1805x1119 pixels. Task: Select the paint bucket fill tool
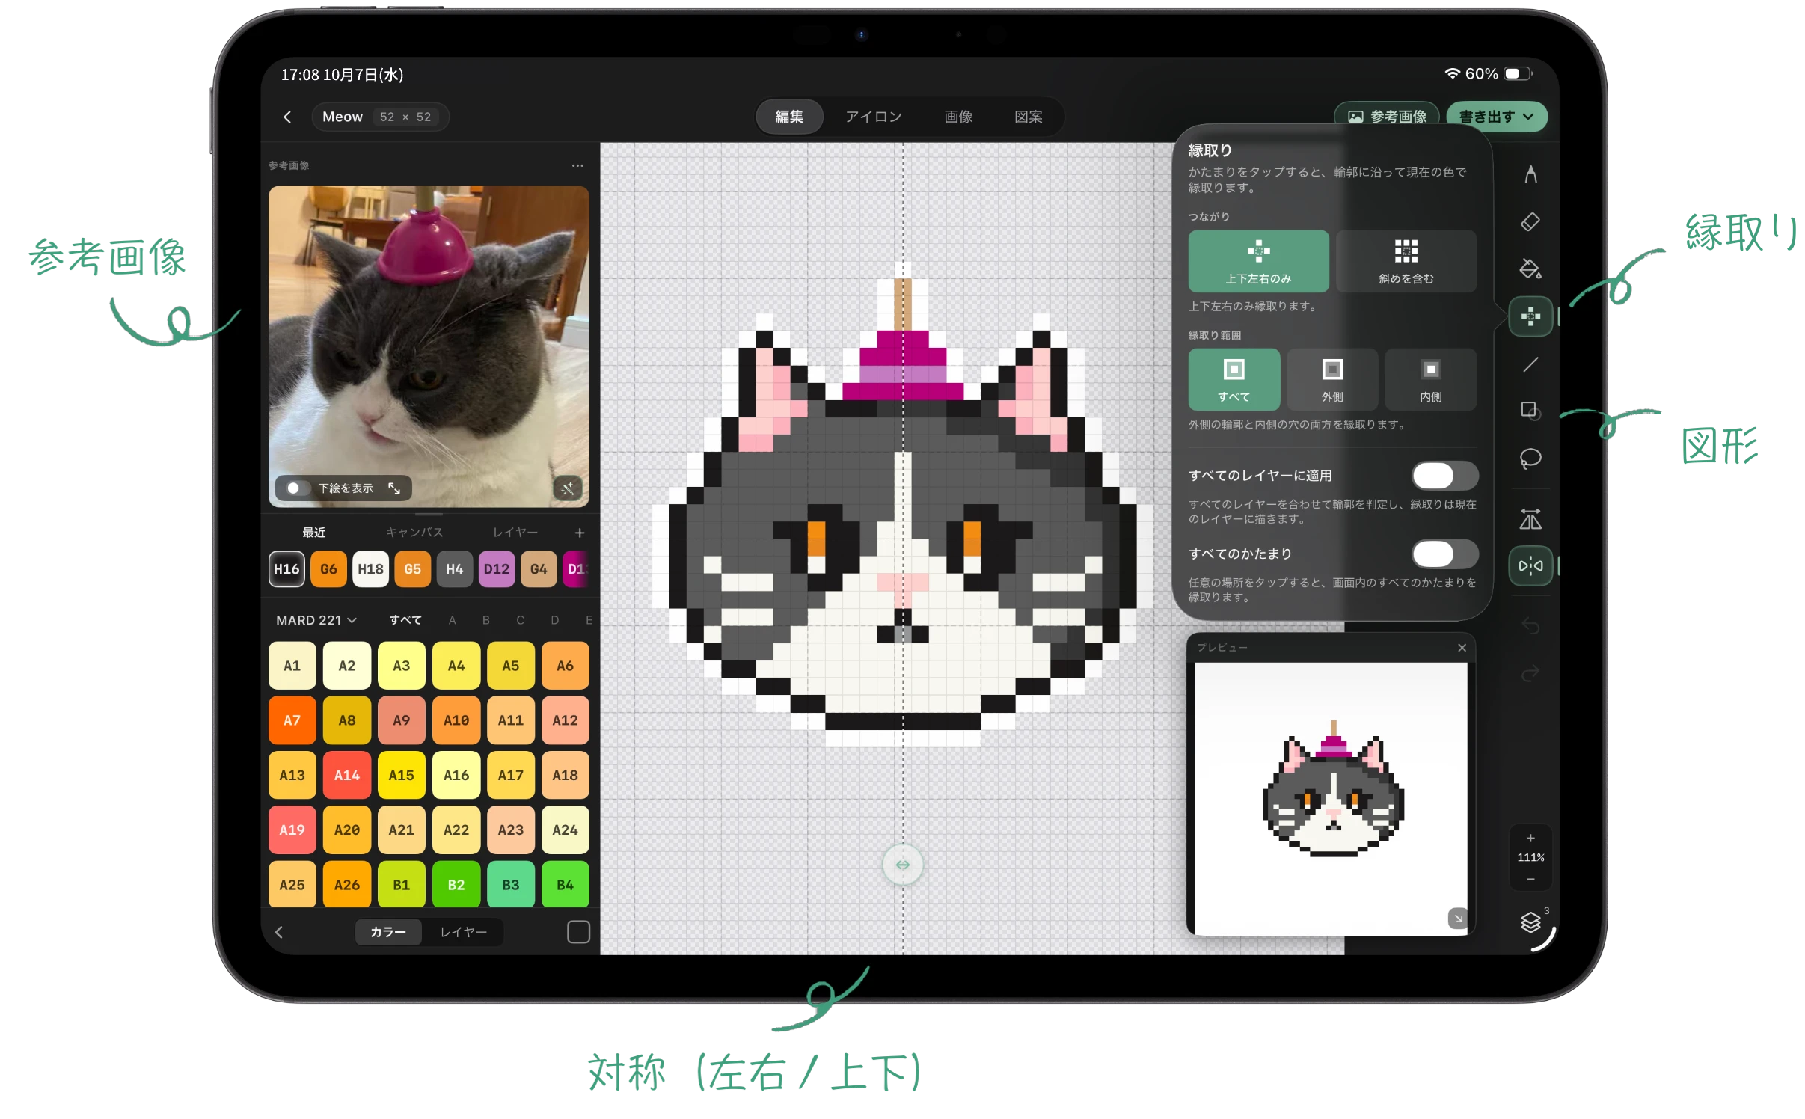point(1529,269)
